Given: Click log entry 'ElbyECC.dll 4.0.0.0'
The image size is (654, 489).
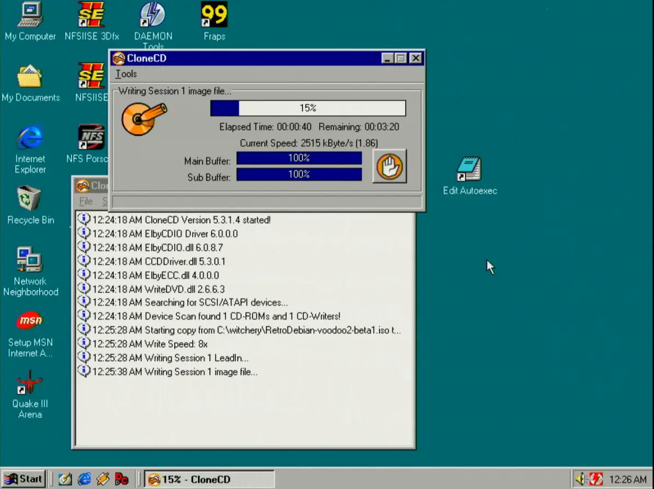Looking at the screenshot, I should 148,275.
